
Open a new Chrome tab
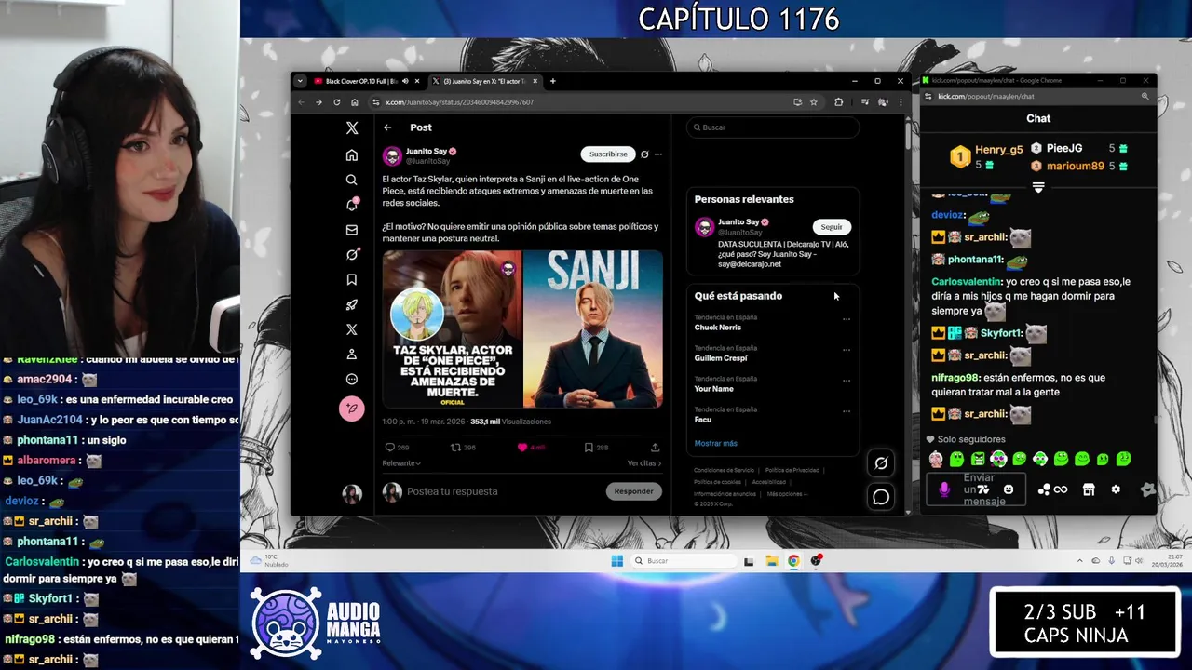pyautogui.click(x=552, y=81)
